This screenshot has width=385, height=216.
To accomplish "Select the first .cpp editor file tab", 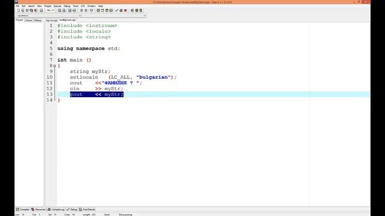I will tap(52, 20).
